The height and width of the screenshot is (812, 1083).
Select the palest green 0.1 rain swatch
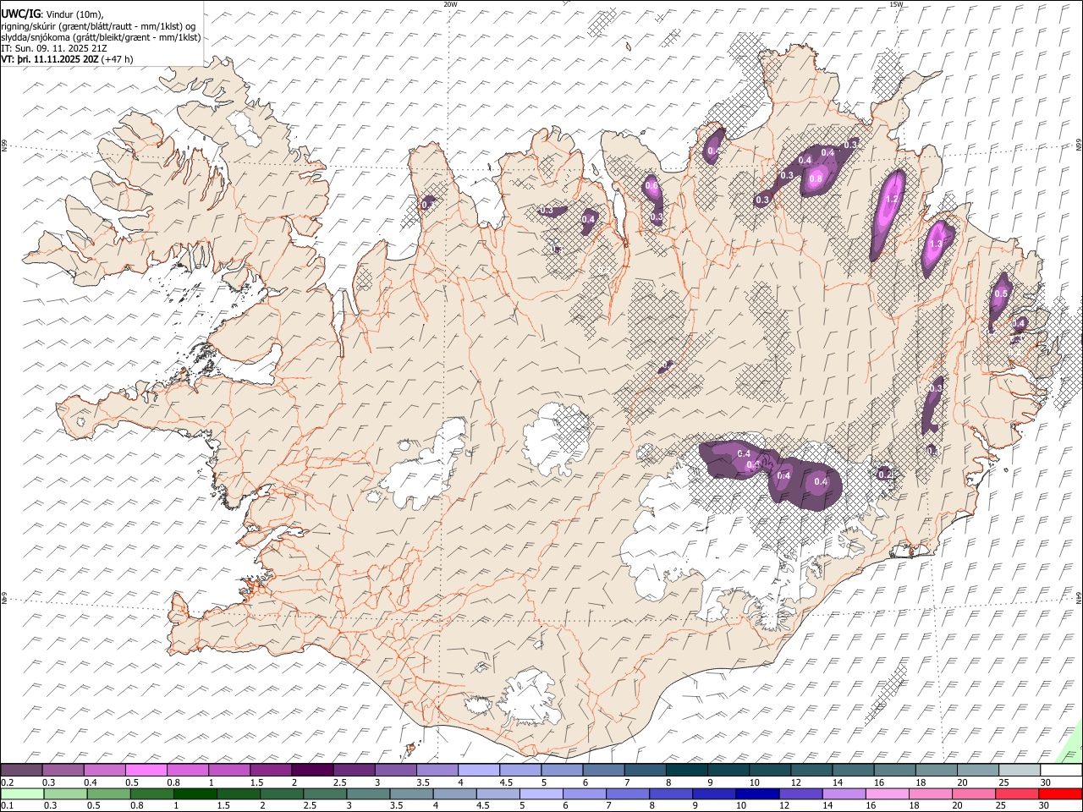(23, 793)
